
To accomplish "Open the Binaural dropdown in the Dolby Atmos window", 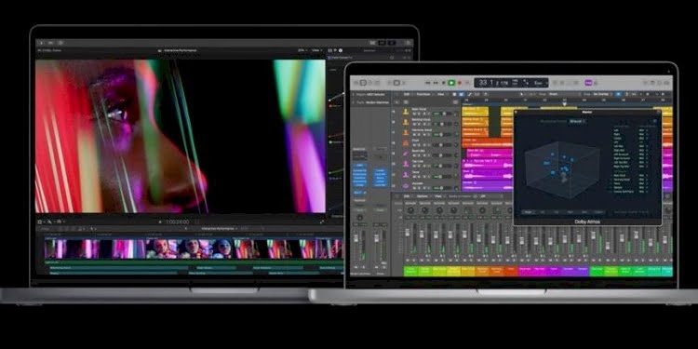I will click(x=577, y=121).
